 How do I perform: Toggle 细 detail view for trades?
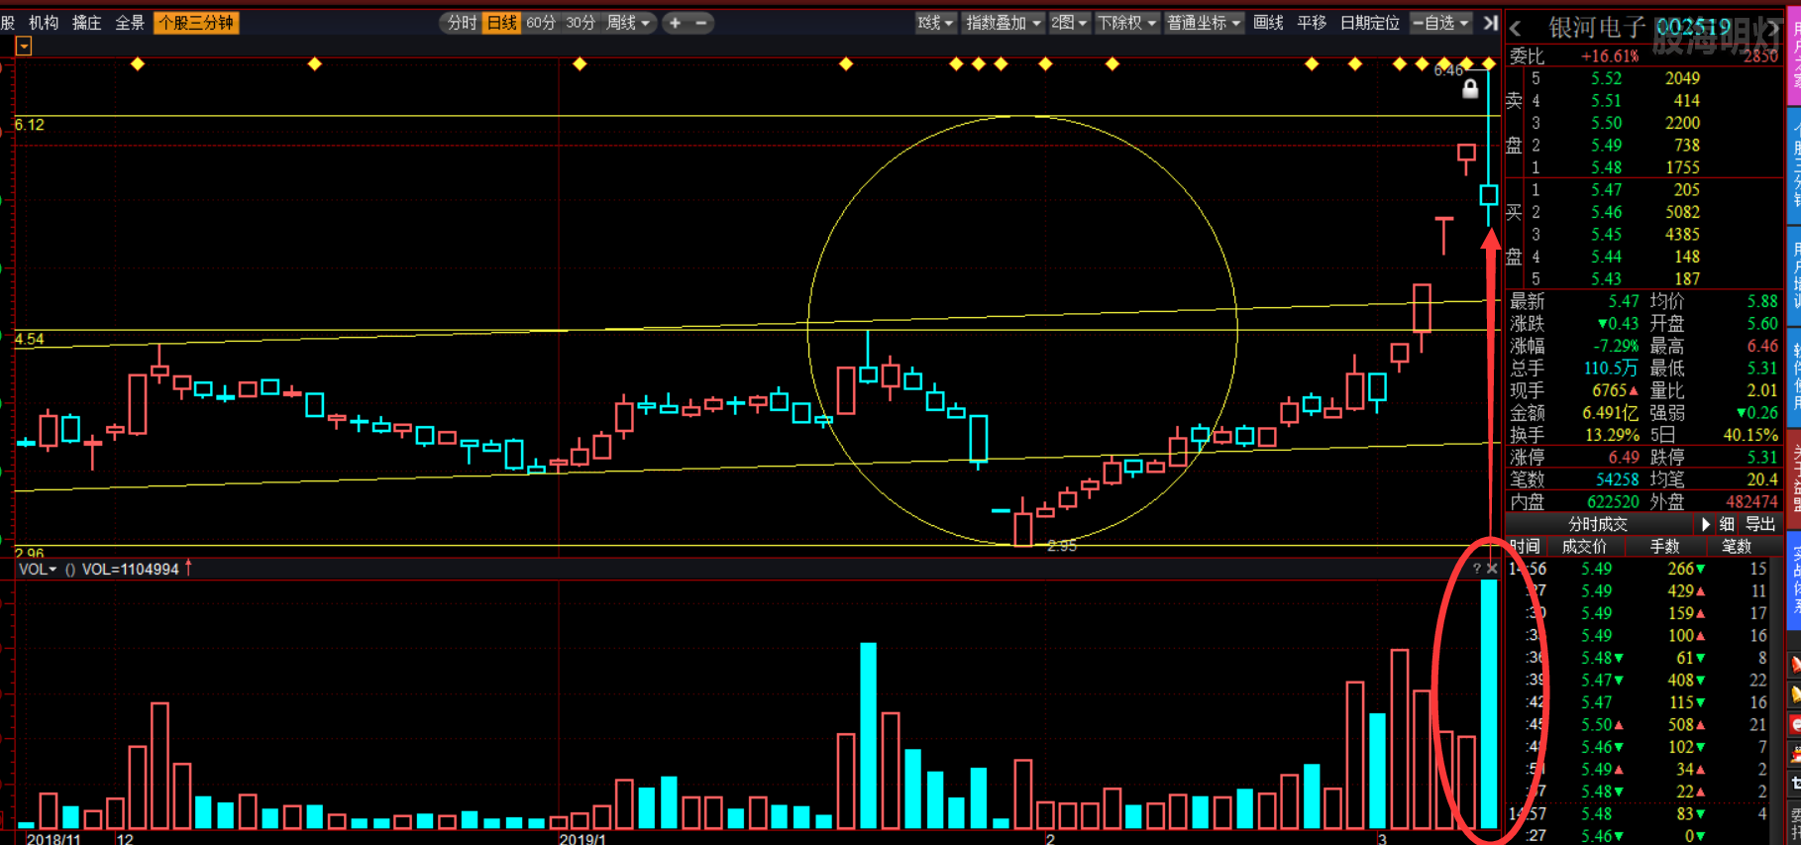coord(1727,524)
